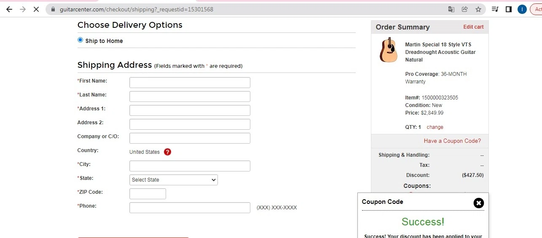Click the browser address bar URL
The image size is (542, 238).
[137, 9]
